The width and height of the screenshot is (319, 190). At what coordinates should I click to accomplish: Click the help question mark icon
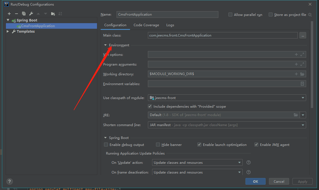[x=9, y=181]
